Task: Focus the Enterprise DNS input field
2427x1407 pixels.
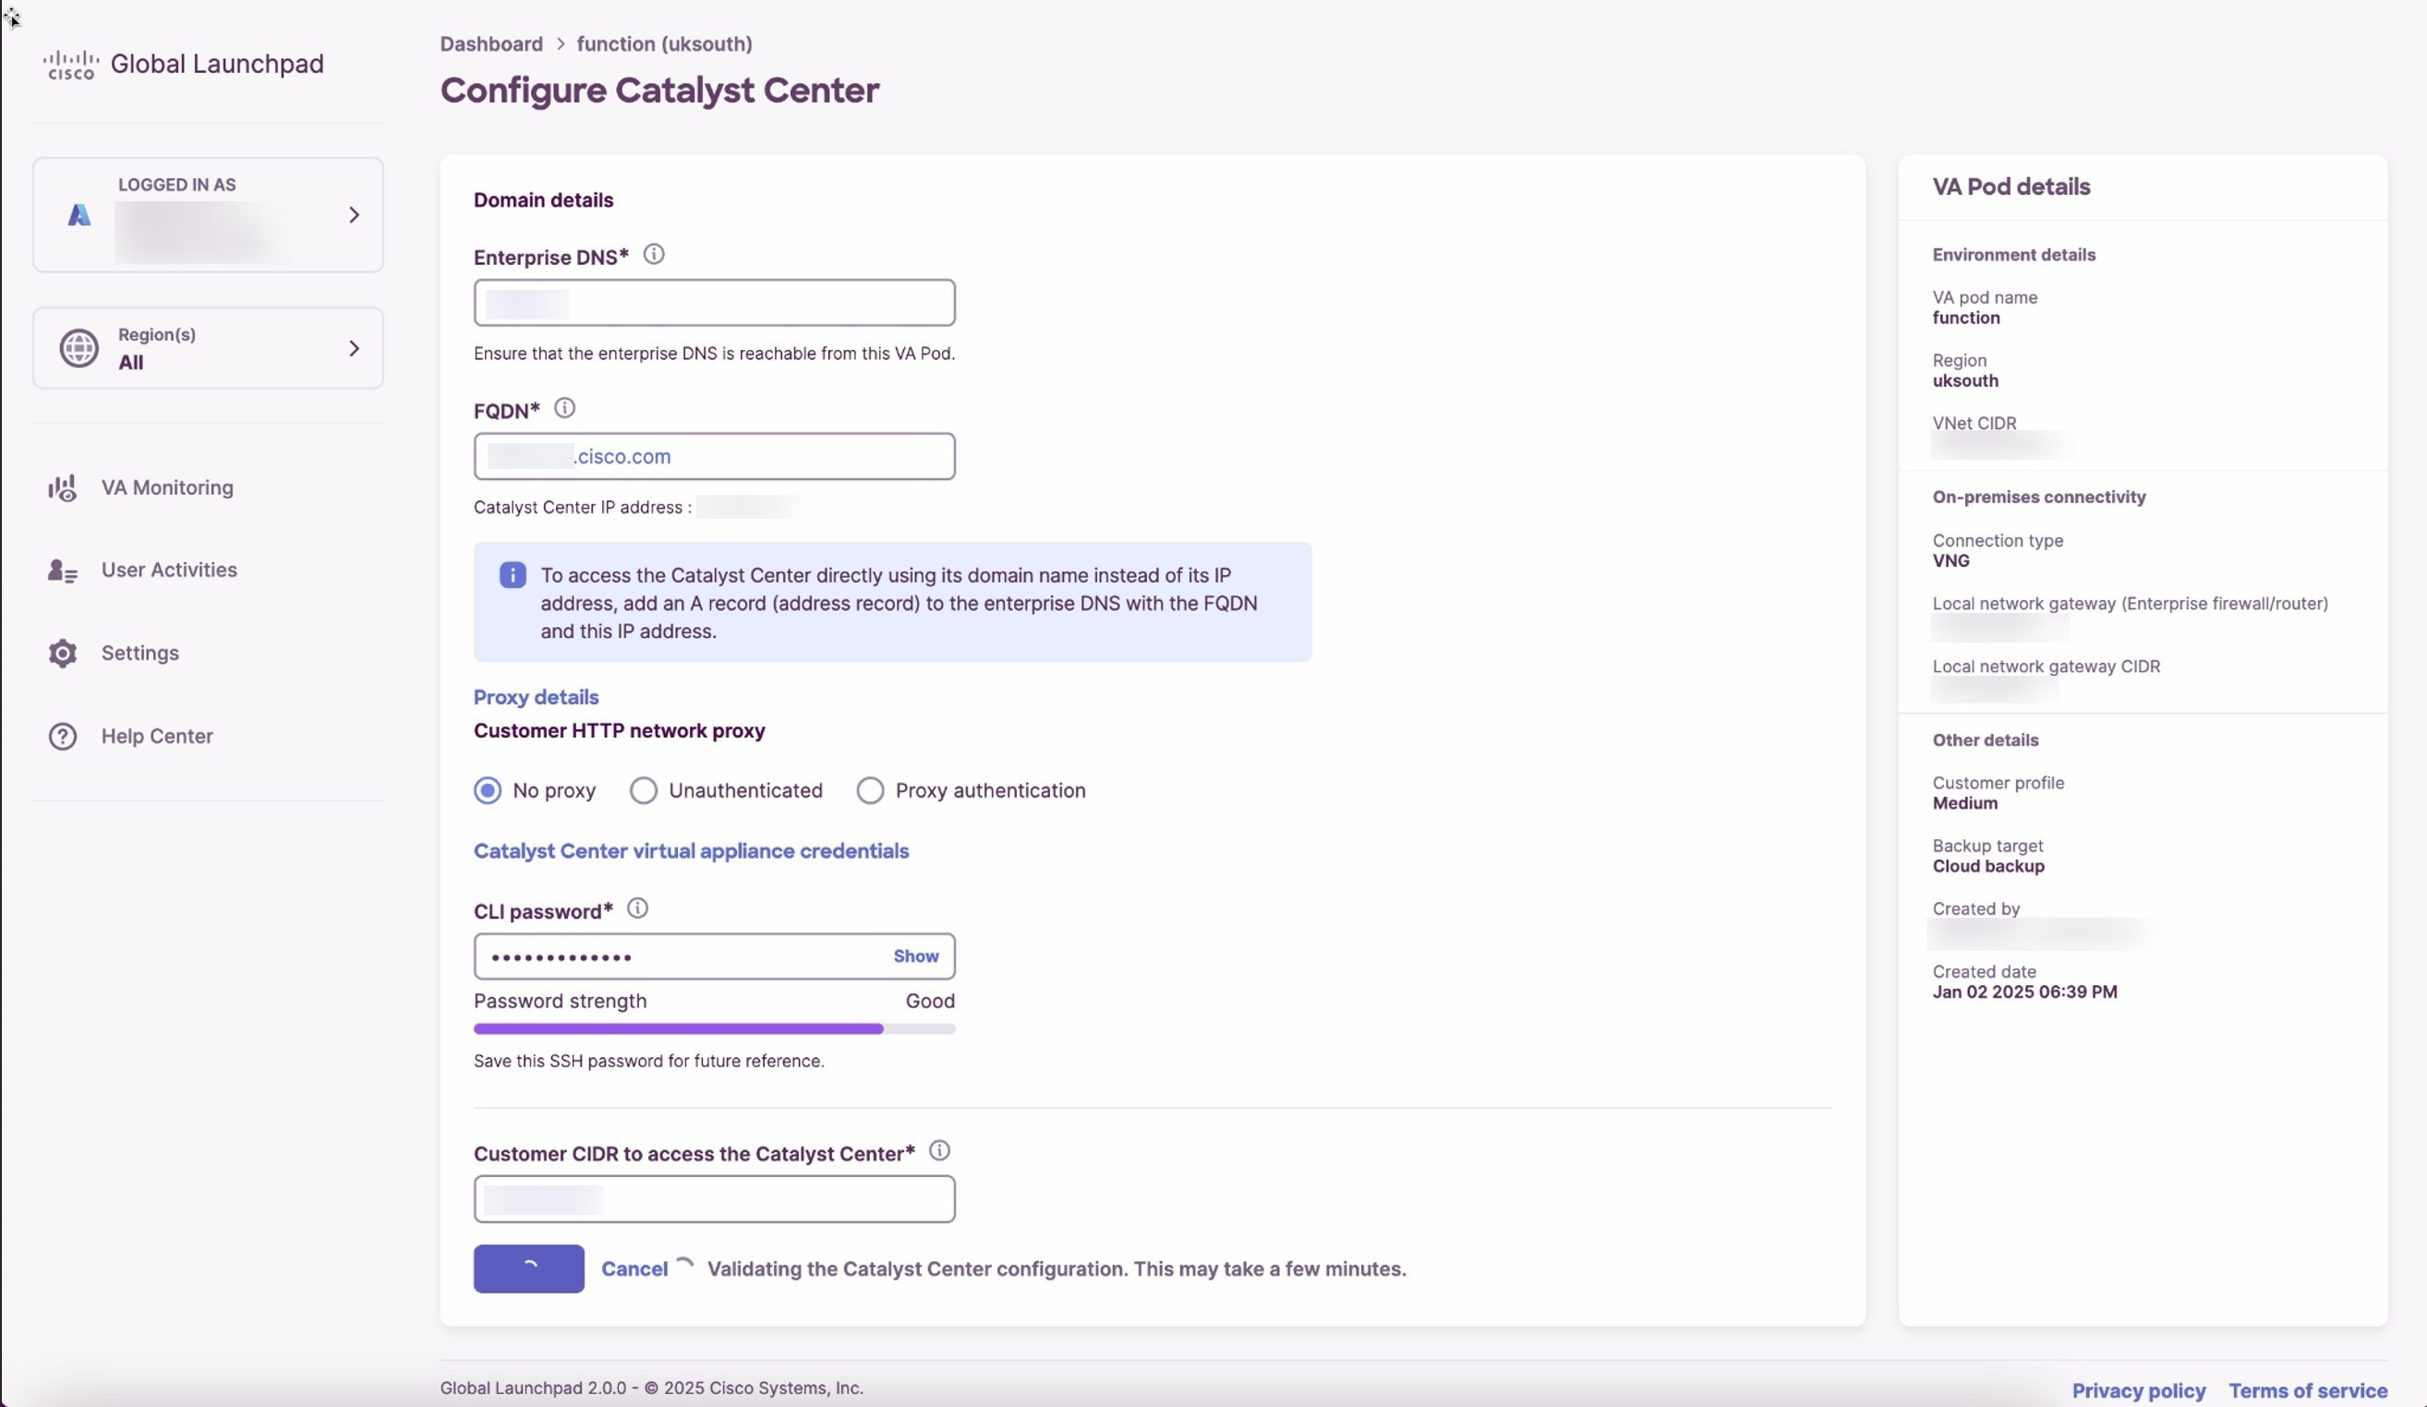Action: coord(715,304)
